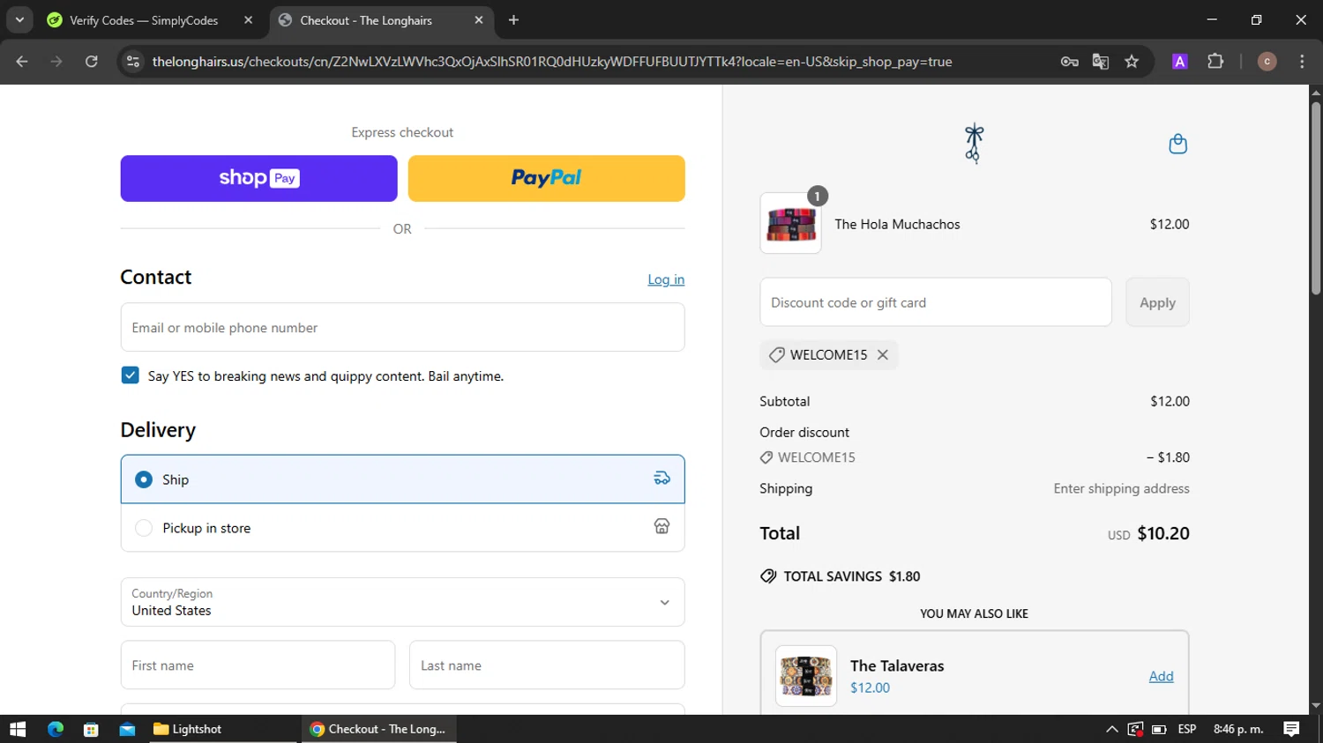Click the ESP language indicator
The width and height of the screenshot is (1323, 743).
tap(1187, 729)
